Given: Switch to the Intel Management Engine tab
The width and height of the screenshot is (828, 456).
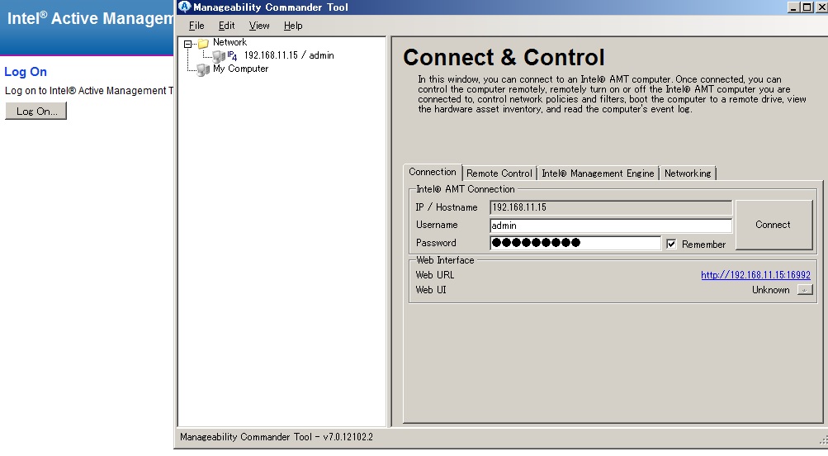Looking at the screenshot, I should pyautogui.click(x=598, y=173).
